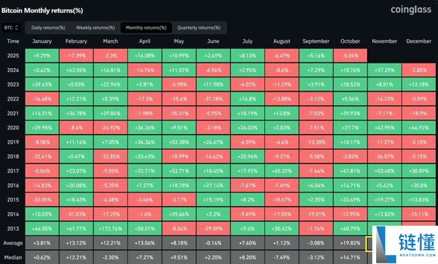Click the 2021 May cell -35.31%

coord(179,113)
